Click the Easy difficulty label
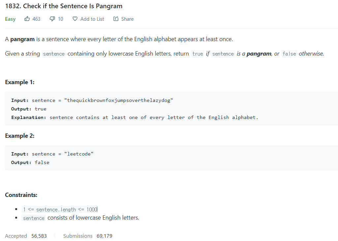The height and width of the screenshot is (241, 338). [x=10, y=19]
